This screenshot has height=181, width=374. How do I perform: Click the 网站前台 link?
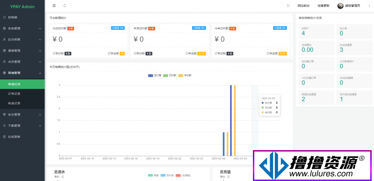pyautogui.click(x=303, y=6)
